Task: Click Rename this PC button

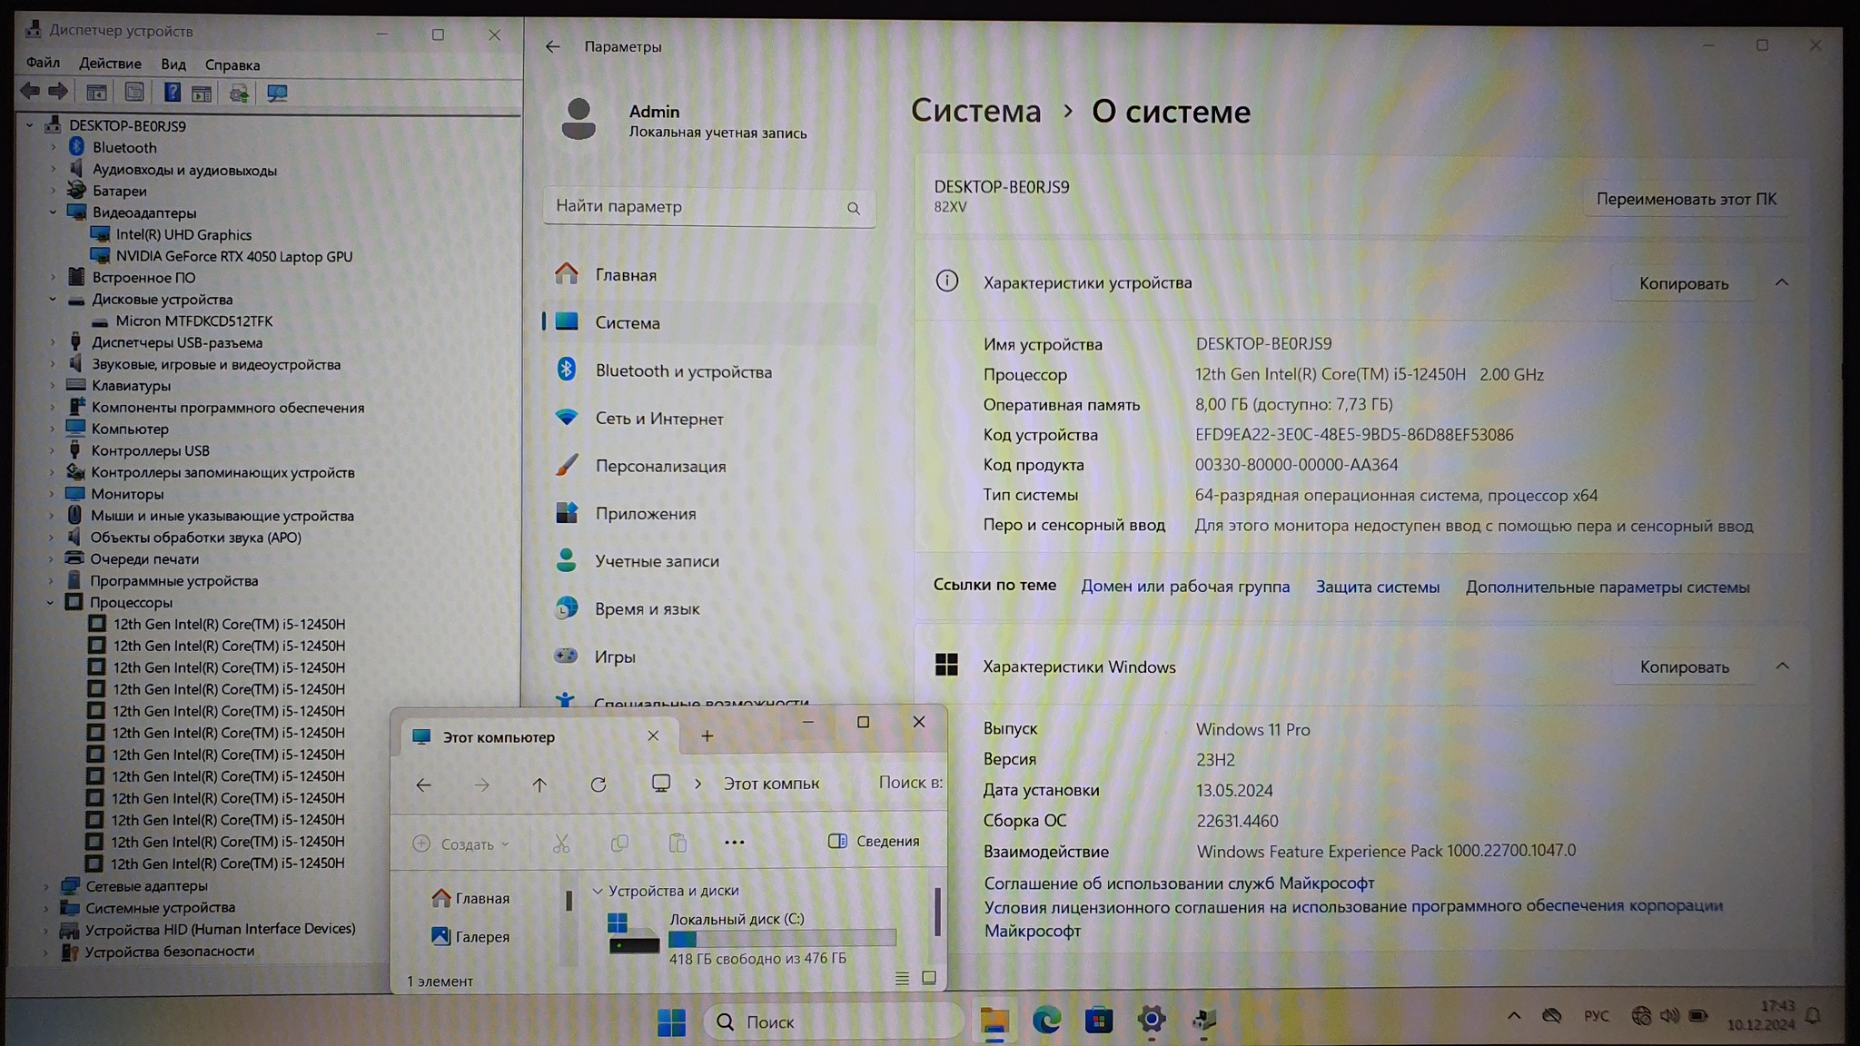Action: (1686, 199)
